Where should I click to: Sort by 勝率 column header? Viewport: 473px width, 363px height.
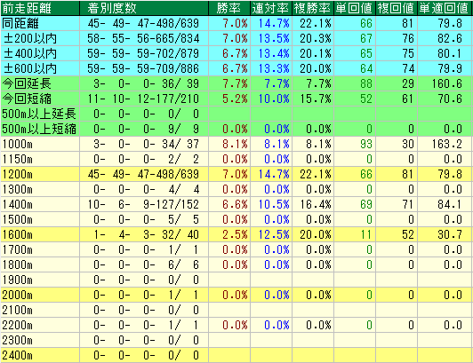(x=229, y=8)
